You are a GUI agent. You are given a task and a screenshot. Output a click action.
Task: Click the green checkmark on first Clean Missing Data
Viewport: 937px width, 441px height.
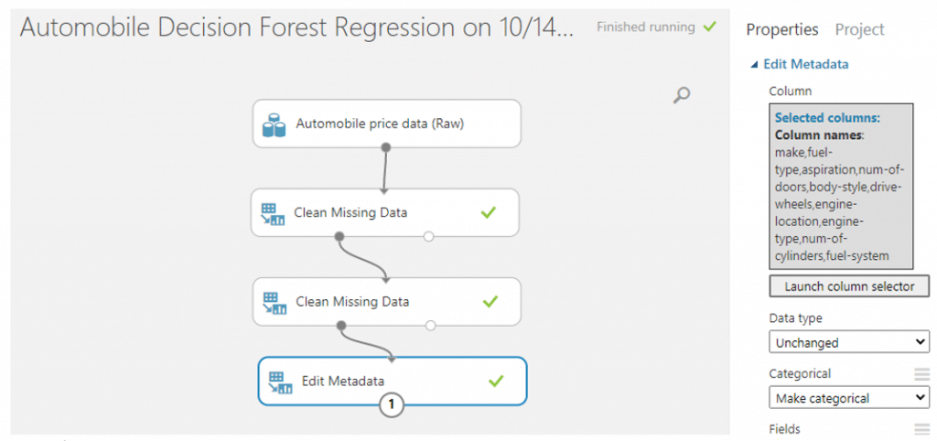click(x=489, y=212)
